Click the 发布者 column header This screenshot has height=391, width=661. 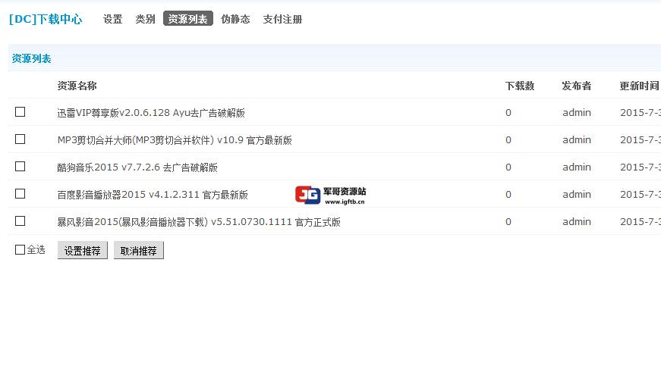coord(576,86)
